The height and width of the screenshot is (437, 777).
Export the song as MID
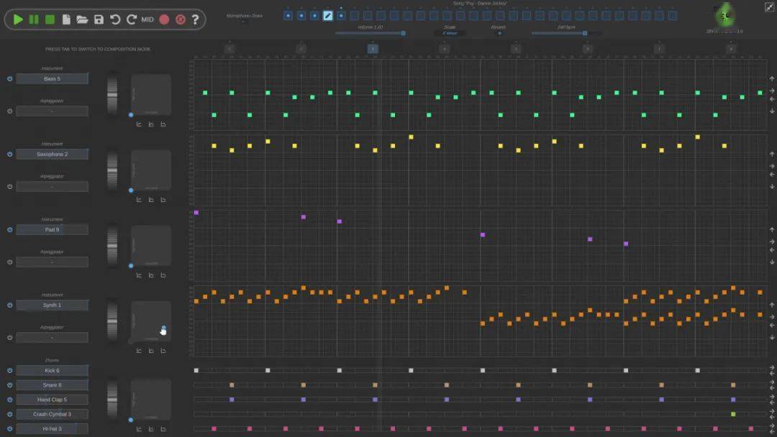[147, 19]
